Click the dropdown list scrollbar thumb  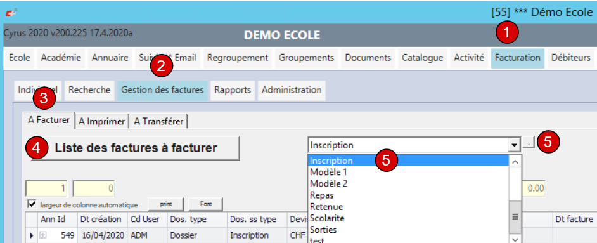[515, 217]
